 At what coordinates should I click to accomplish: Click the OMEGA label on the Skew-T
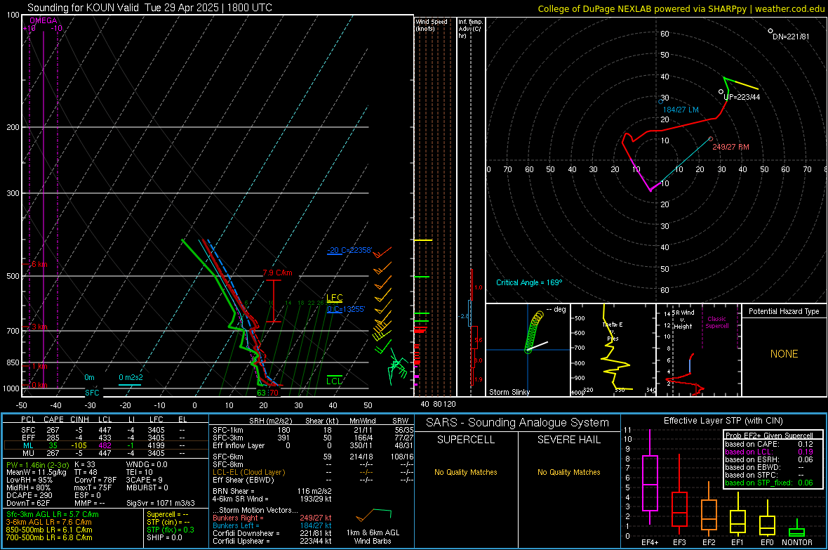coord(44,20)
